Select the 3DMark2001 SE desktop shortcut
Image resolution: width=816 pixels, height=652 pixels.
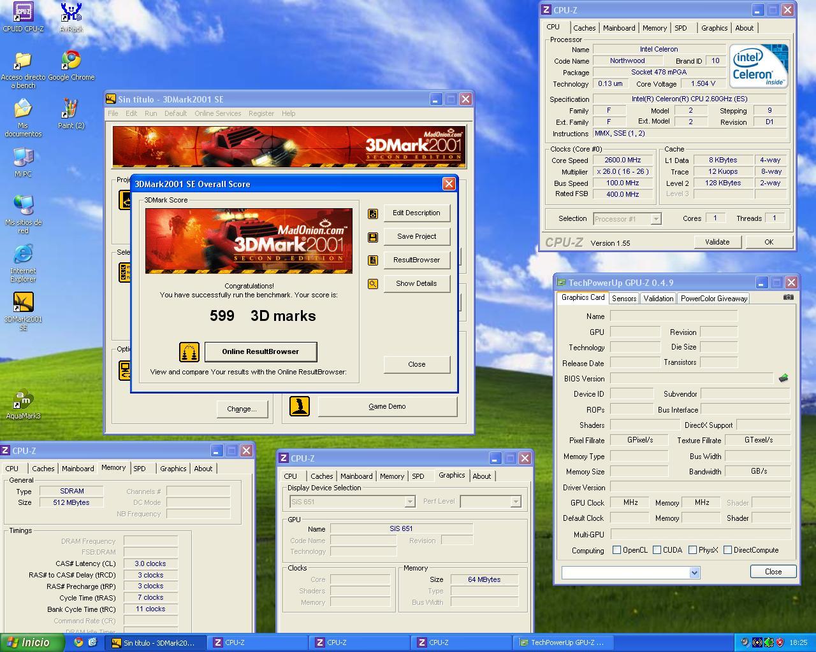coord(24,311)
